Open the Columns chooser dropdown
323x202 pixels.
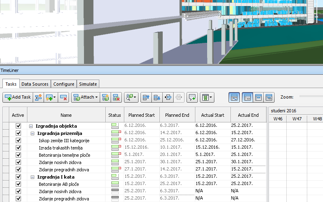(207, 97)
